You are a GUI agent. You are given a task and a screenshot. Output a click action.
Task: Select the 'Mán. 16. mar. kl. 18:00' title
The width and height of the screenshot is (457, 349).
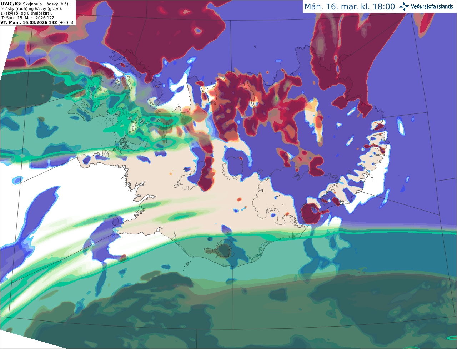[x=350, y=6]
